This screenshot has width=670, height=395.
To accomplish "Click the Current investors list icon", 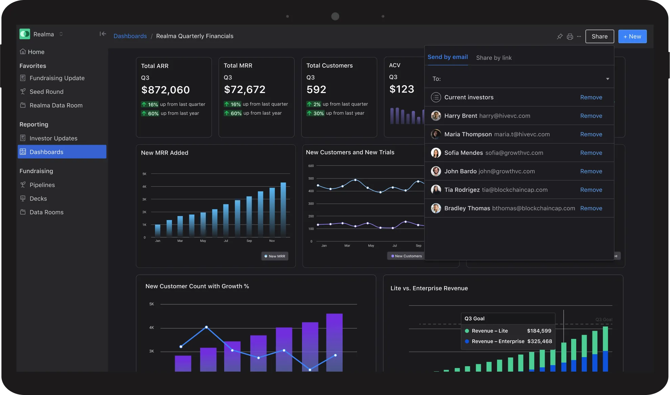I will [x=436, y=97].
